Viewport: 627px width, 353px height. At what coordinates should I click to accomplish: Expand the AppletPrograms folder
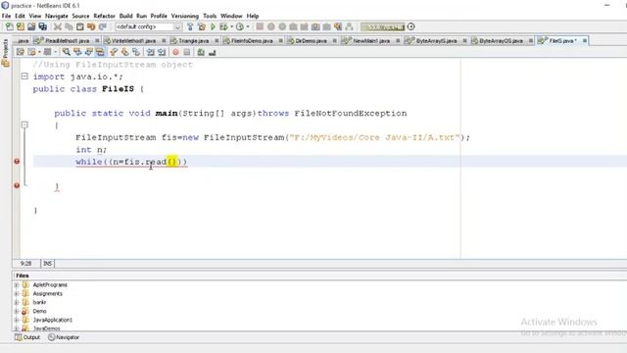tap(17, 285)
